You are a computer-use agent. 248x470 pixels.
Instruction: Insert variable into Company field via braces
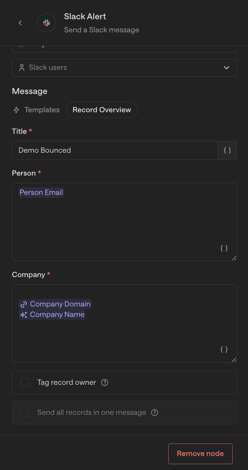point(224,350)
